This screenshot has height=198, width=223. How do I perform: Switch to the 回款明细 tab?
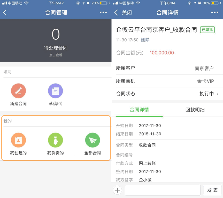195,110
